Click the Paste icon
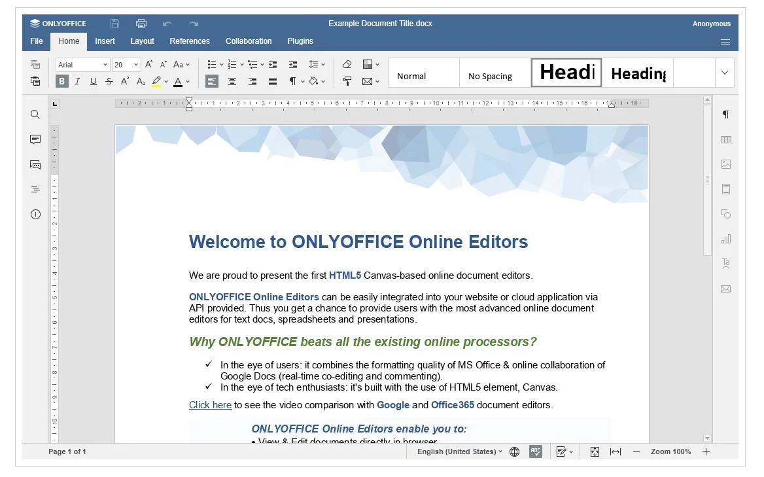The image size is (764, 477). click(35, 81)
